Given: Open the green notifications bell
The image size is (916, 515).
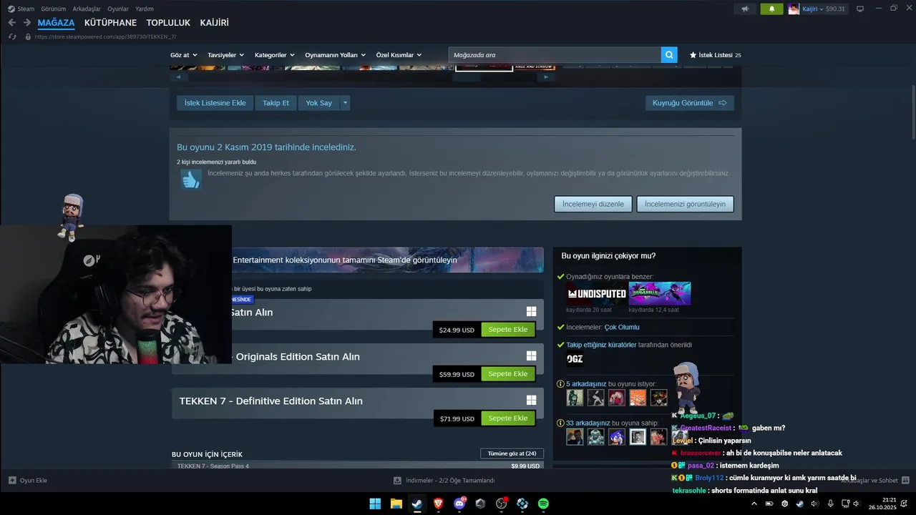Looking at the screenshot, I should click(771, 9).
